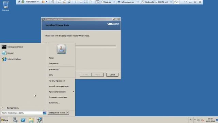Expand Все программы list
Screen dimensions: 218x123
point(13,108)
